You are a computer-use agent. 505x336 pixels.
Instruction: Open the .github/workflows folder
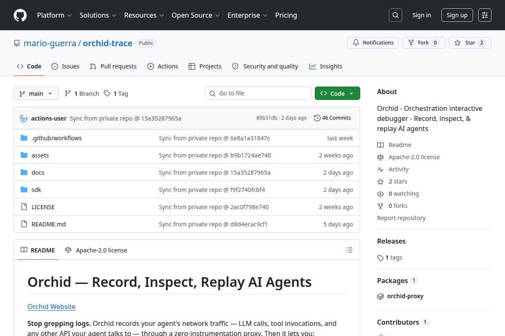(x=57, y=138)
